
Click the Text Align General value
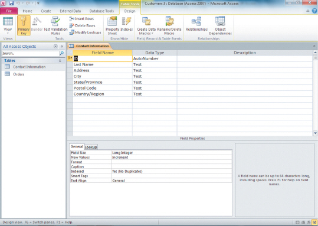(172, 181)
